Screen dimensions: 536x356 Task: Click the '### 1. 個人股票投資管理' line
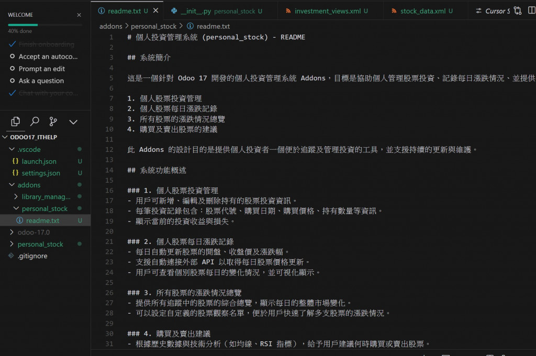click(173, 191)
